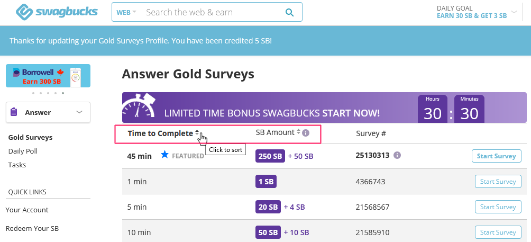Click the + 4 SB bonus text
Viewport: 531px width, 242px height.
(x=294, y=207)
